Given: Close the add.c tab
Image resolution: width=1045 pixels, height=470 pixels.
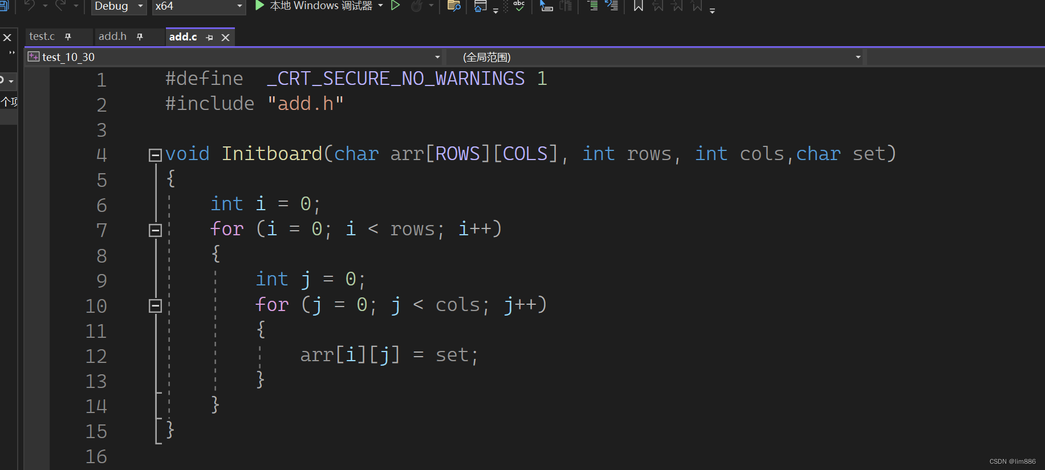Looking at the screenshot, I should click(226, 38).
